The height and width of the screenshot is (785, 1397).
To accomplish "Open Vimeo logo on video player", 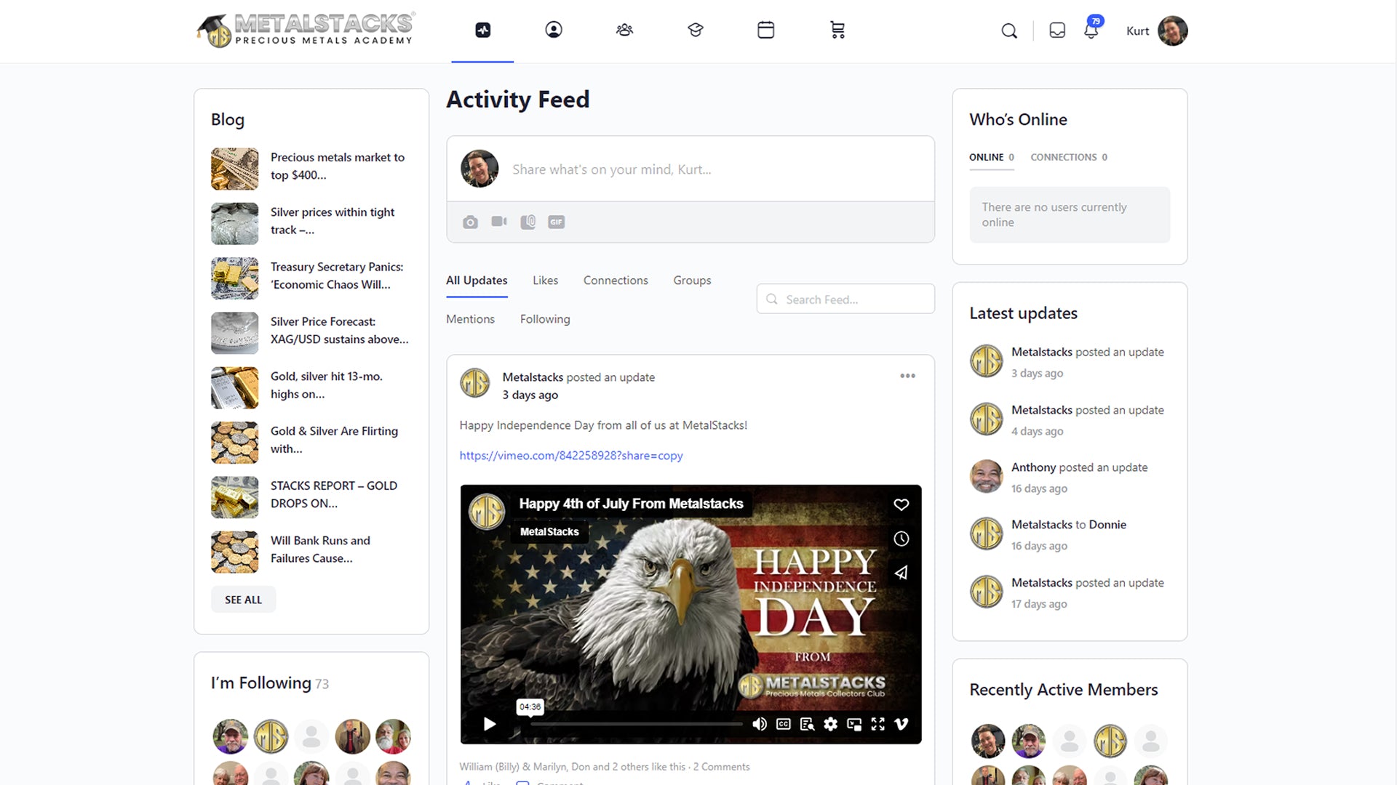I will pyautogui.click(x=901, y=724).
